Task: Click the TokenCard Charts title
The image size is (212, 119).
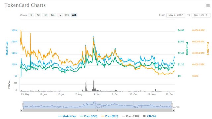Action: [x=25, y=5]
